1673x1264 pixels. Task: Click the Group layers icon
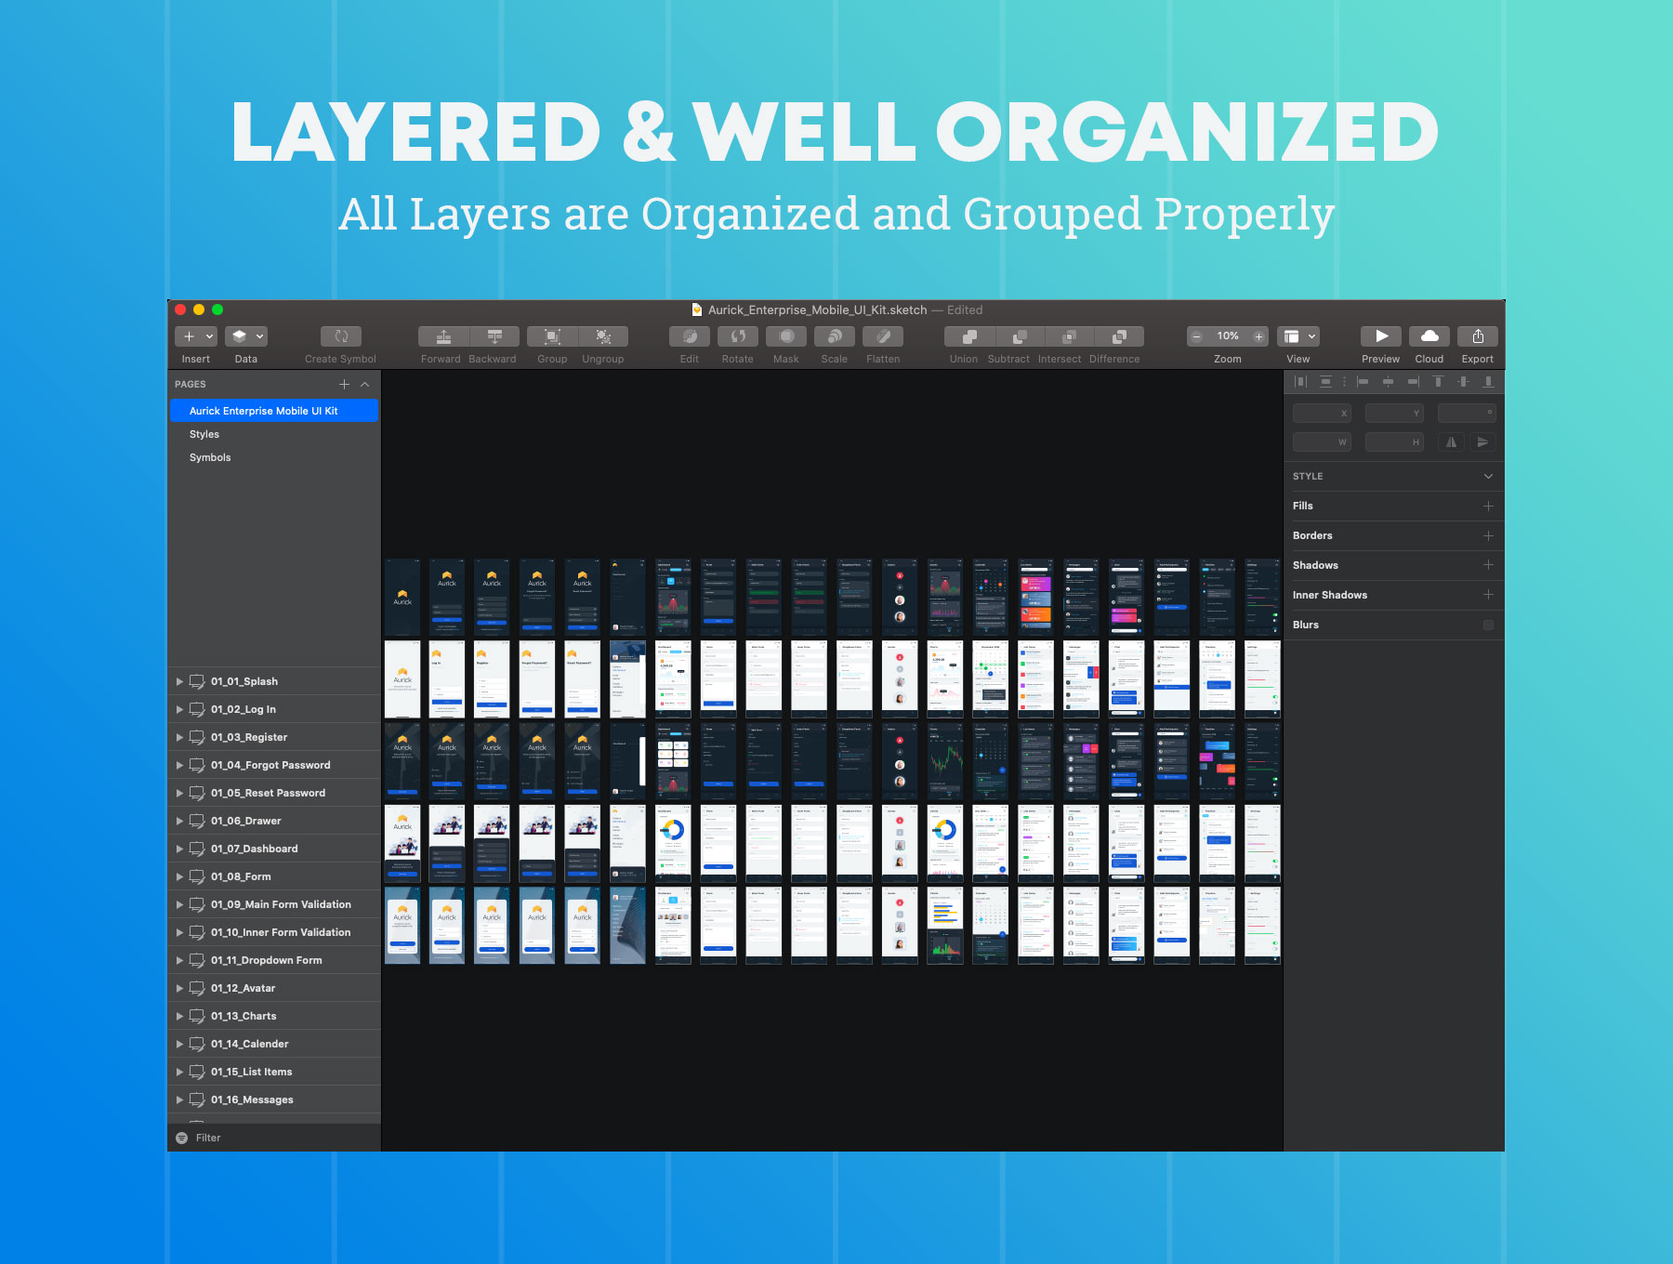point(552,336)
